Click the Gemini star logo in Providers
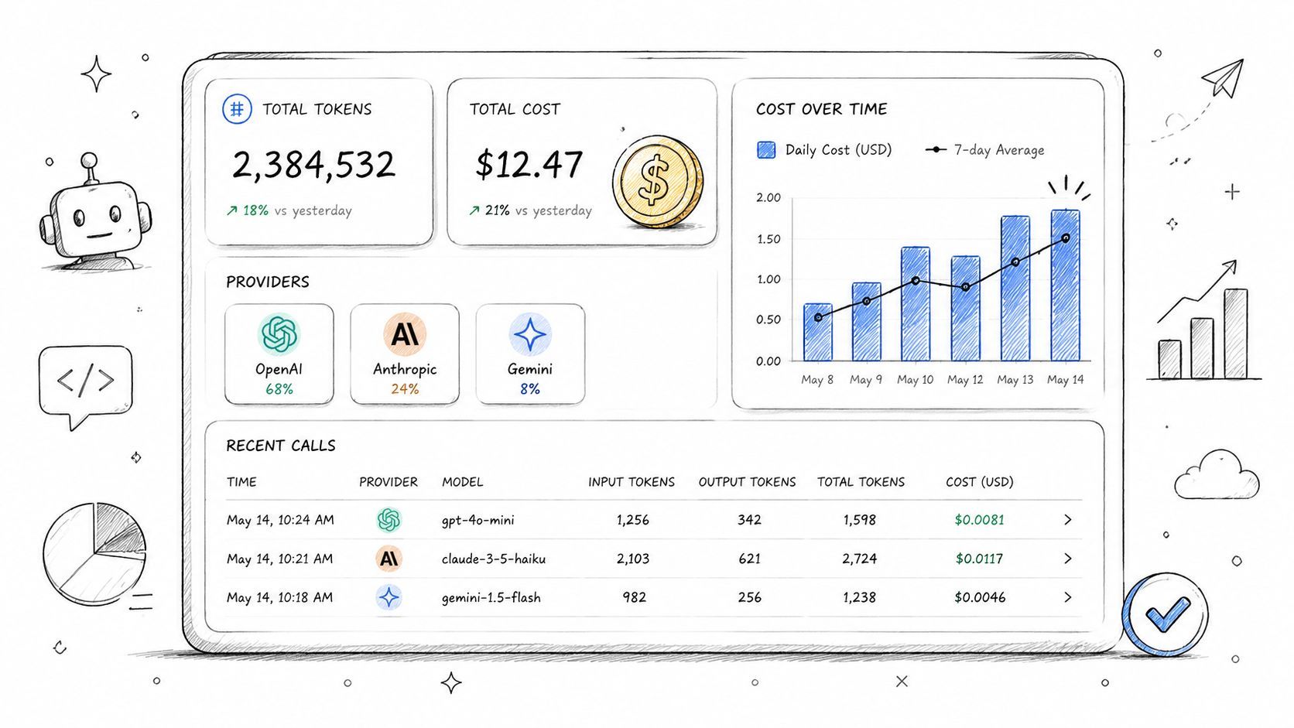This screenshot has width=1294, height=728. coord(530,334)
